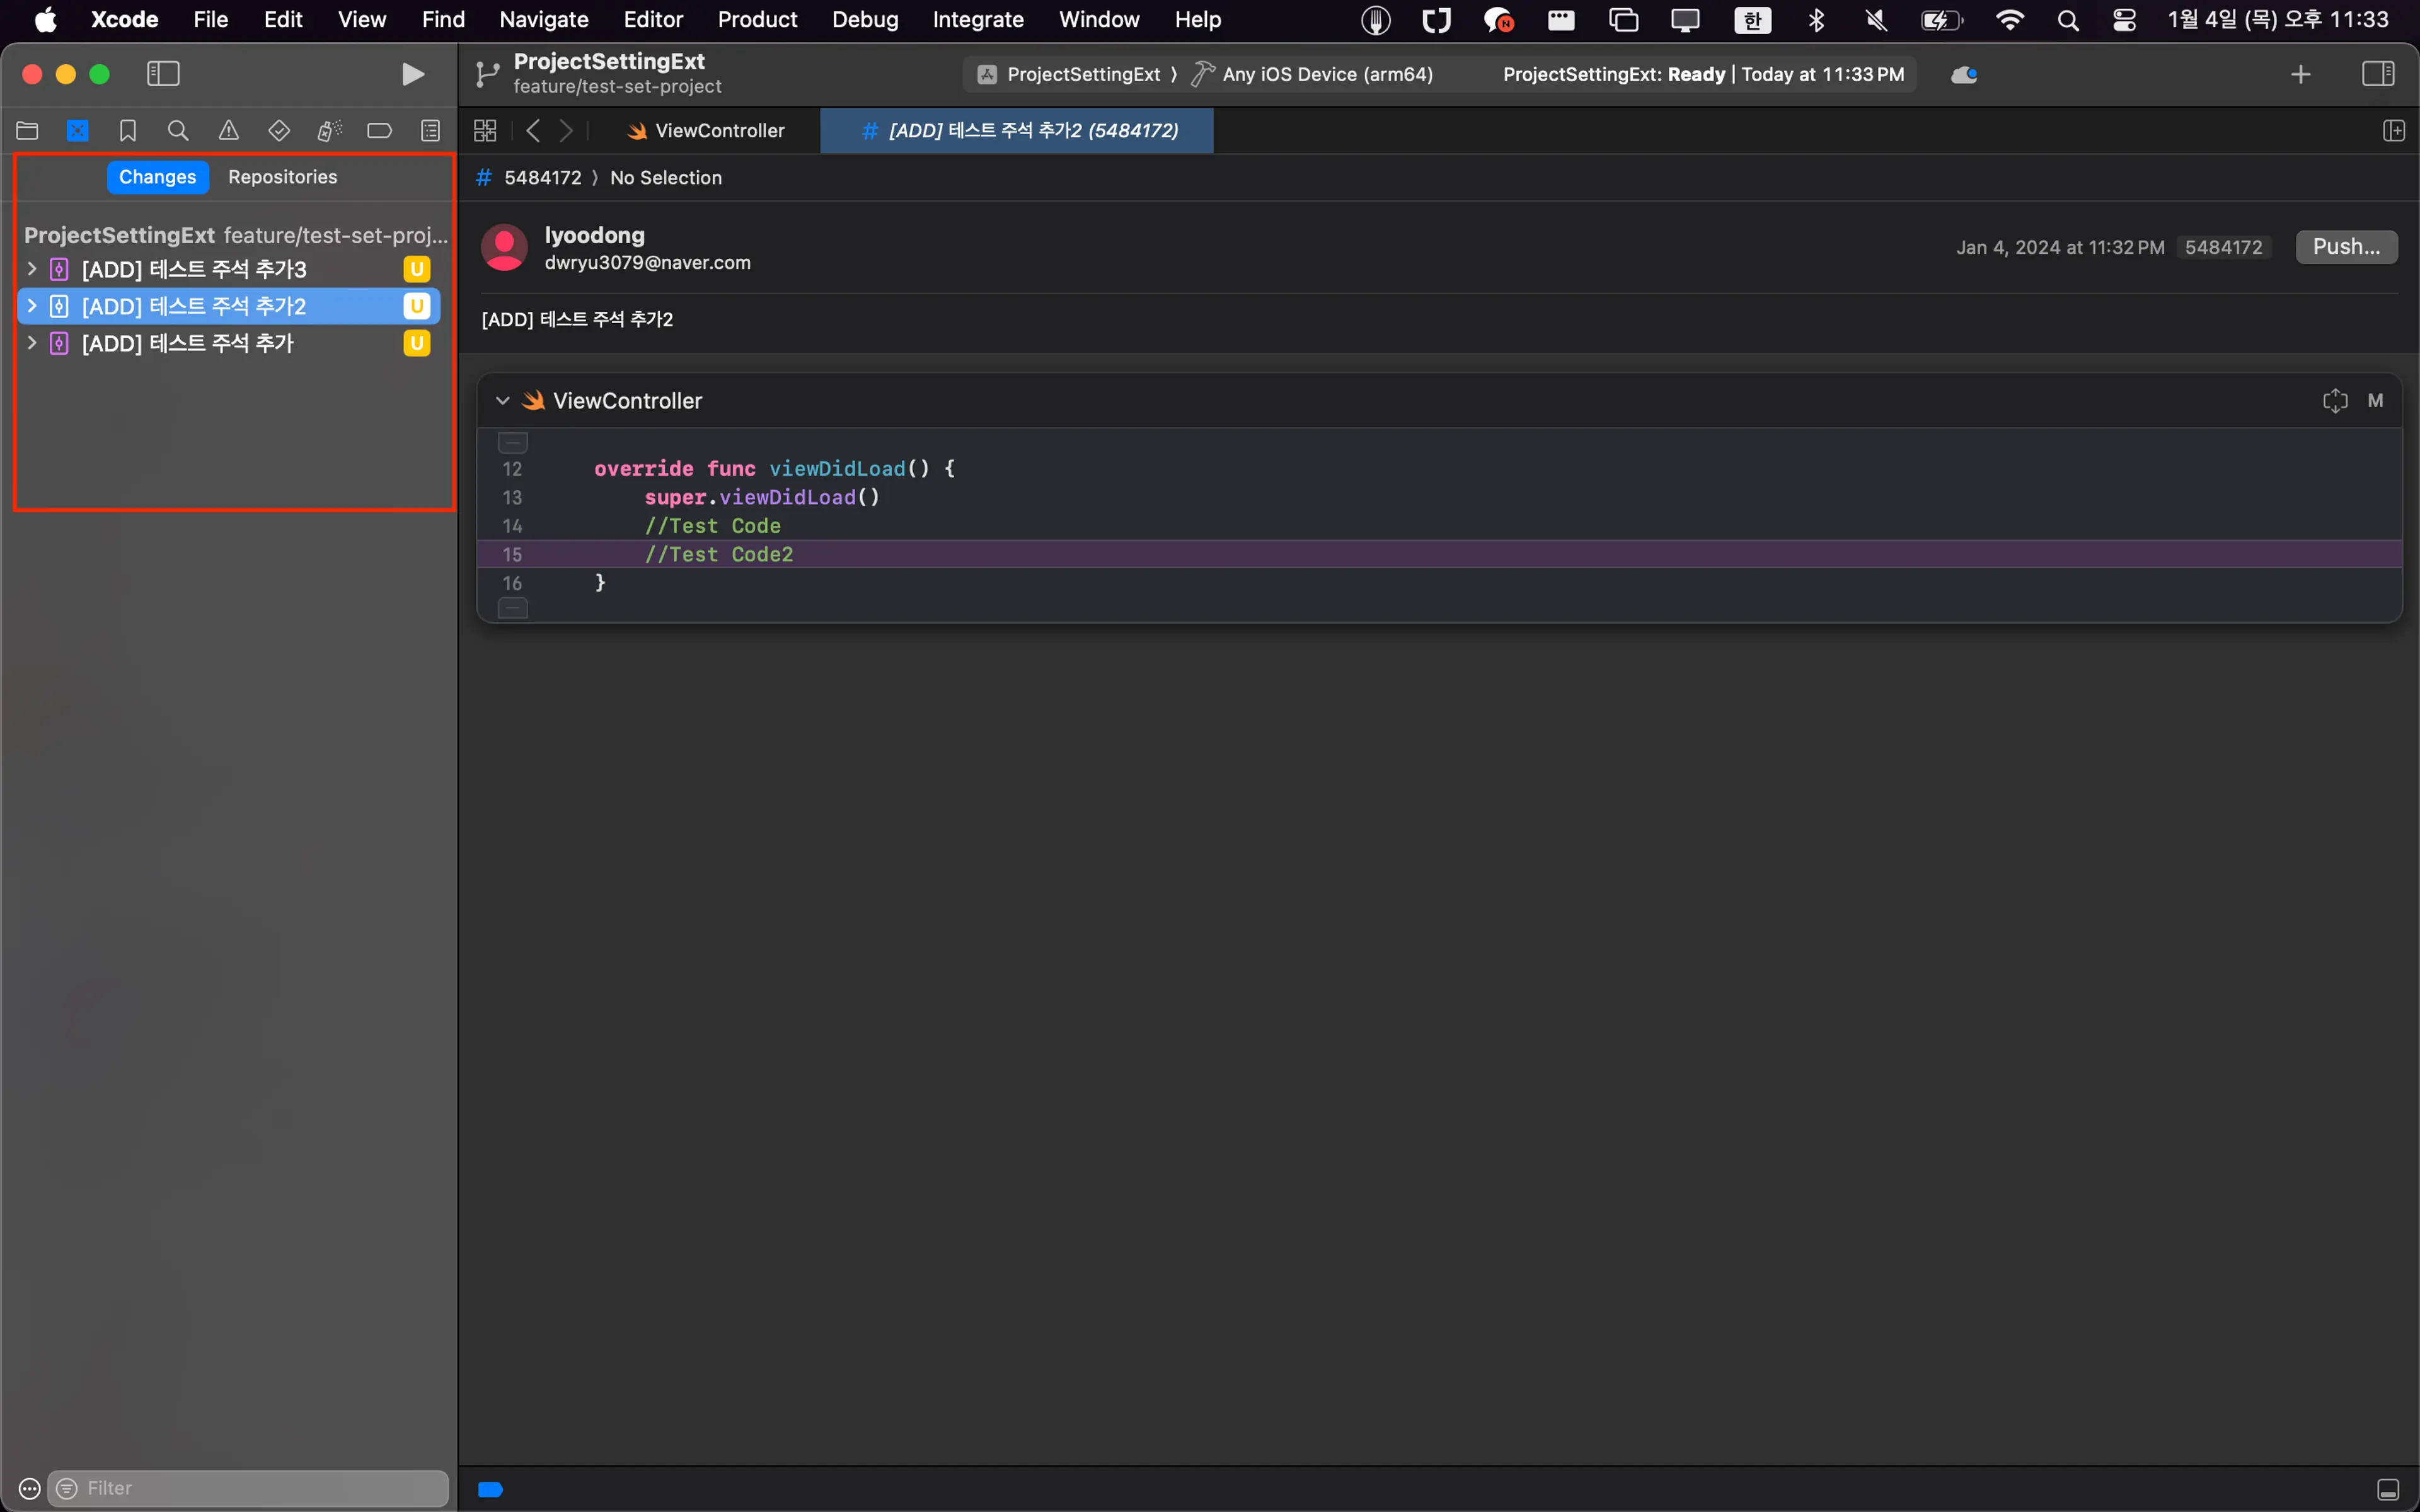Select the Source Control navigator icon
This screenshot has height=1512, width=2420.
[x=77, y=130]
